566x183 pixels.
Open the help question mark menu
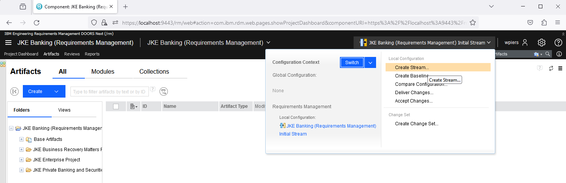click(x=558, y=43)
